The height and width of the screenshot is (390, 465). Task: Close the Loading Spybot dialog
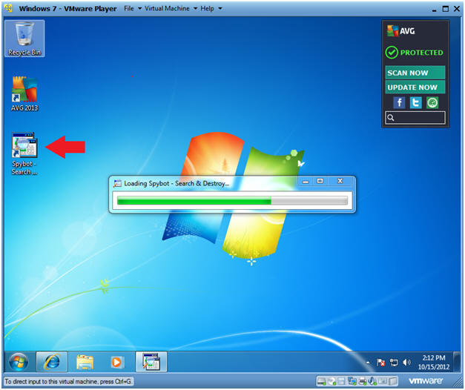tap(340, 181)
